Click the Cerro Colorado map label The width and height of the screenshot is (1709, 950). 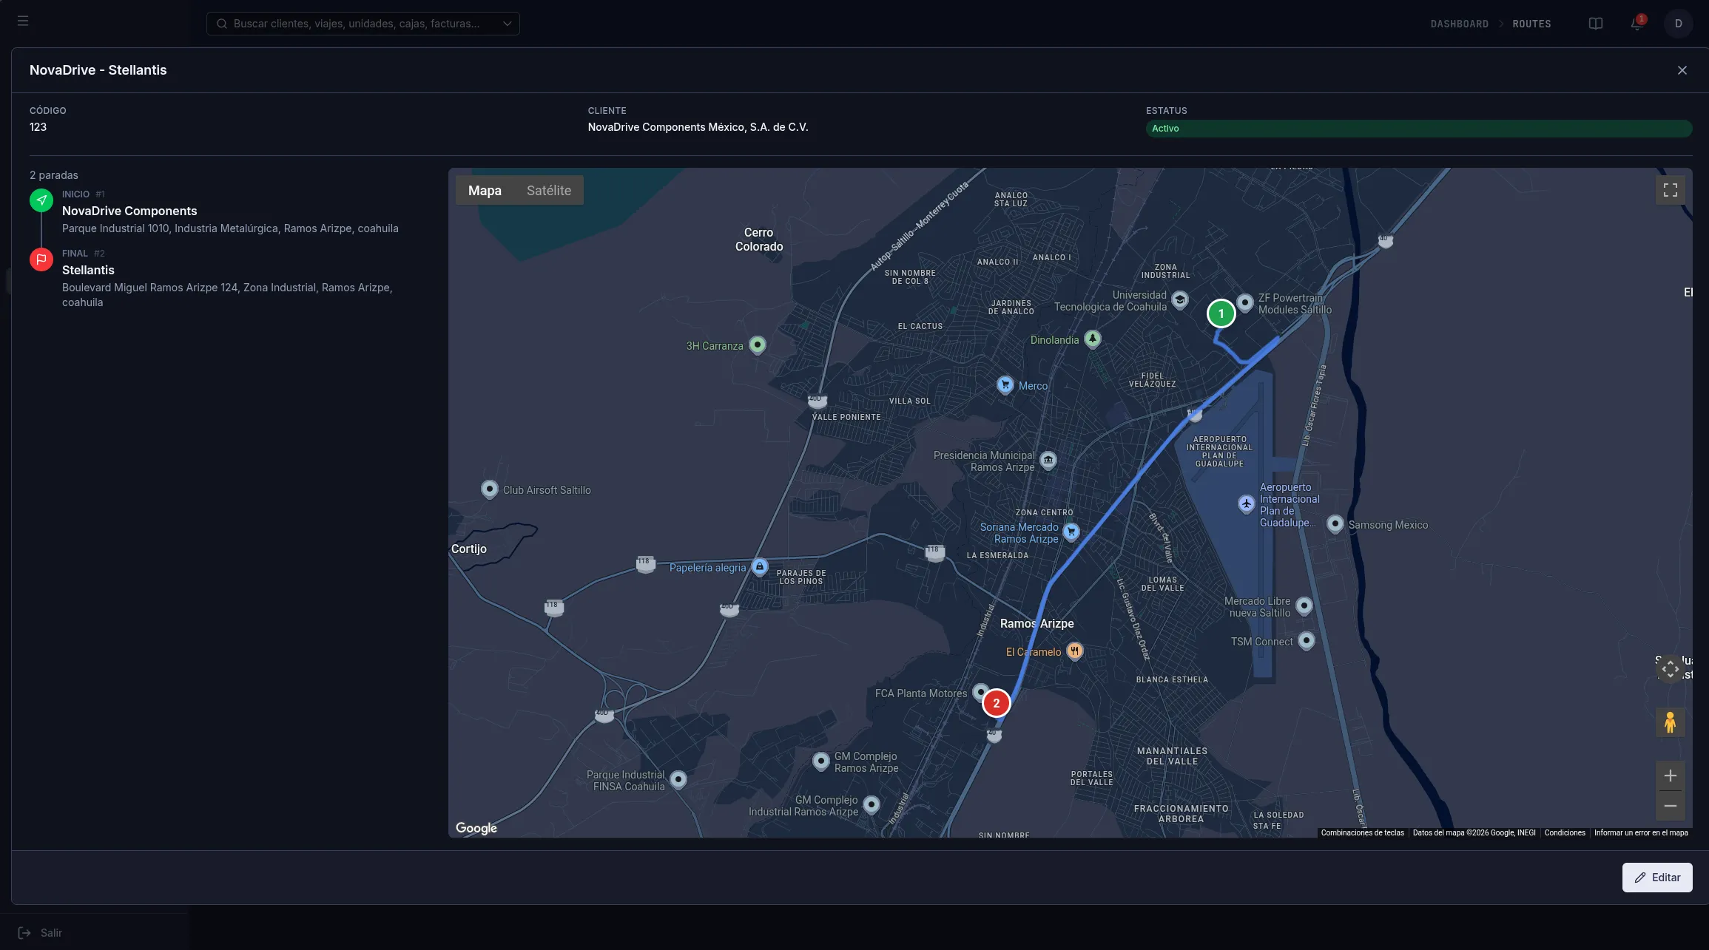(758, 240)
